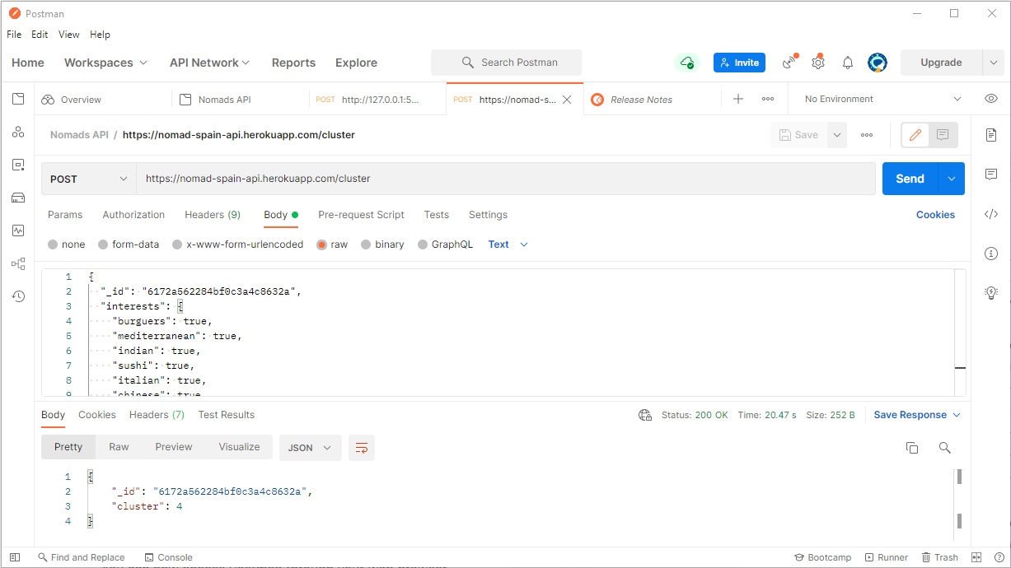Open the File menu
Viewport: 1011px width, 568px height.
tap(14, 35)
